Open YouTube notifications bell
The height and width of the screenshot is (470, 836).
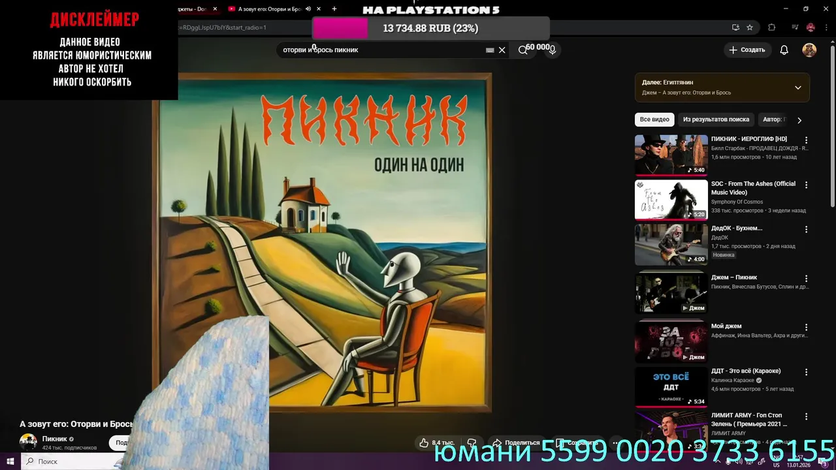784,50
